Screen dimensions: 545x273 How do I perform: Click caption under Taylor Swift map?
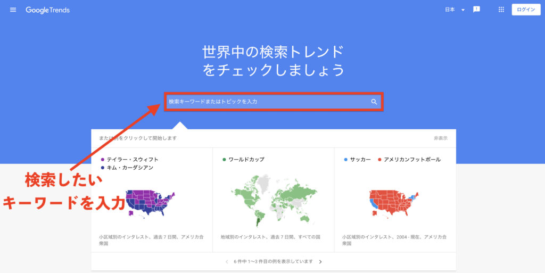151,241
